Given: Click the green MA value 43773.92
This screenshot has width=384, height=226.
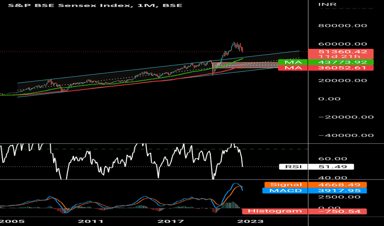Looking at the screenshot, I should click(341, 62).
